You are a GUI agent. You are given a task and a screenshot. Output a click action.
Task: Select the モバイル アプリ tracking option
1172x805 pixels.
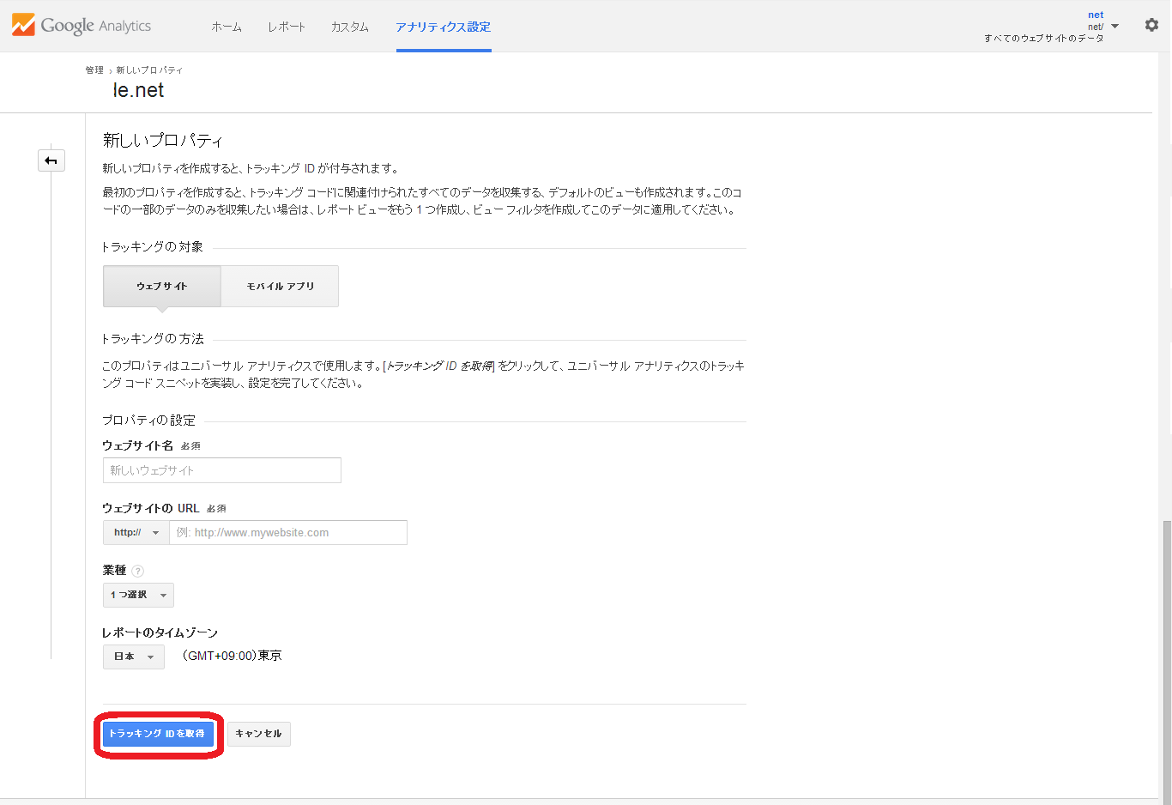point(280,286)
